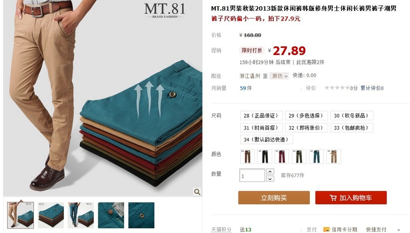The height and width of the screenshot is (233, 410).
Task: Select the teal blue pants color
Action: [x=317, y=157]
